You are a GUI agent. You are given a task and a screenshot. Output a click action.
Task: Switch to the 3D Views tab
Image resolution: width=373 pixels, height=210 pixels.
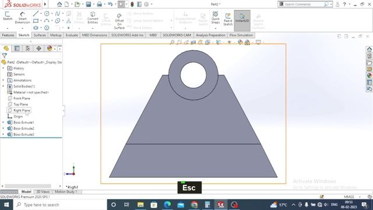pos(43,192)
